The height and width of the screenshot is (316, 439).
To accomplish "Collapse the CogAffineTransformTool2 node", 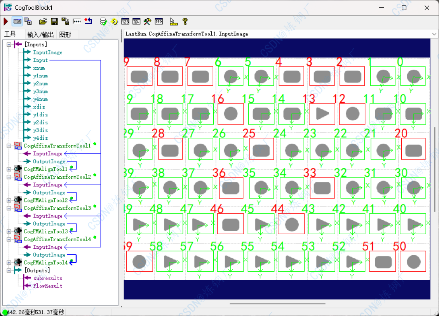I will click(x=9, y=177).
